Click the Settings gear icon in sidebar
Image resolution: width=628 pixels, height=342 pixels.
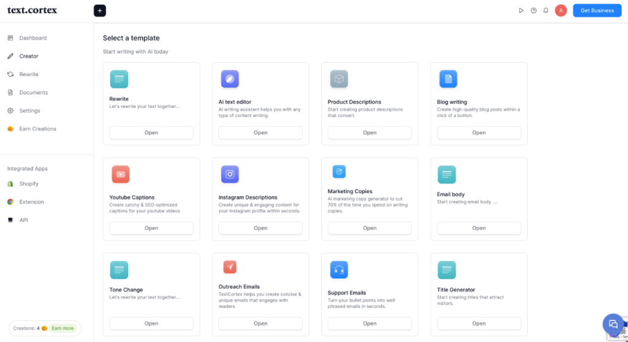click(10, 110)
